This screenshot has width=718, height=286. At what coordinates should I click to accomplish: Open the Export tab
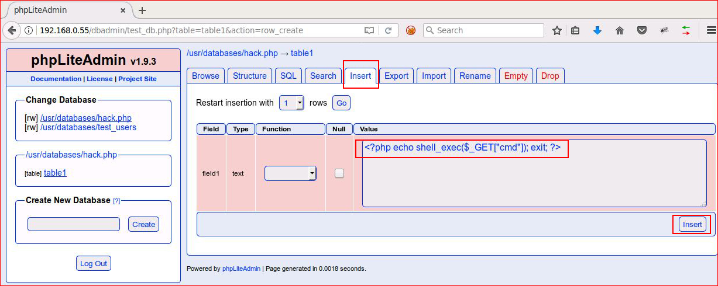point(396,76)
